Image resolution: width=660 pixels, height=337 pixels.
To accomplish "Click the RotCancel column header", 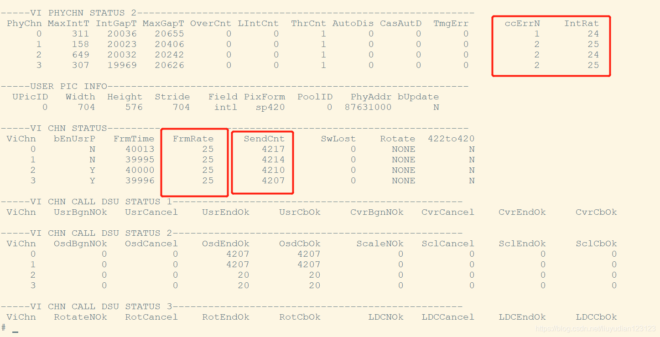I will [151, 317].
